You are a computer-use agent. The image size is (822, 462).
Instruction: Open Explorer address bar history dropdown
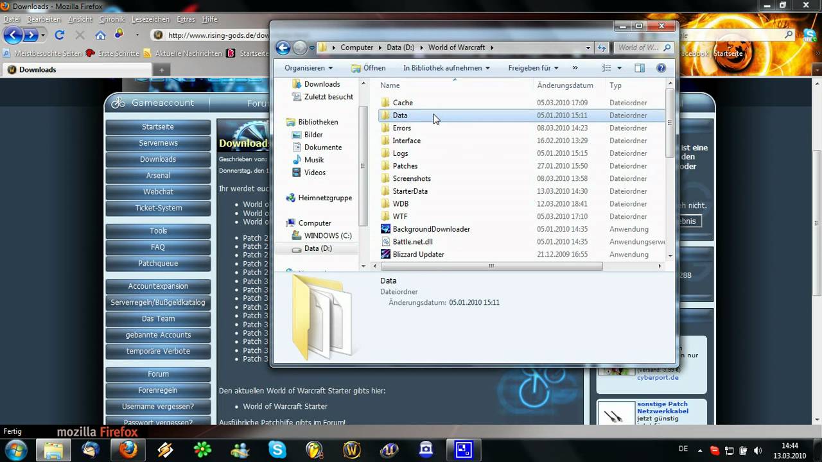pos(588,47)
